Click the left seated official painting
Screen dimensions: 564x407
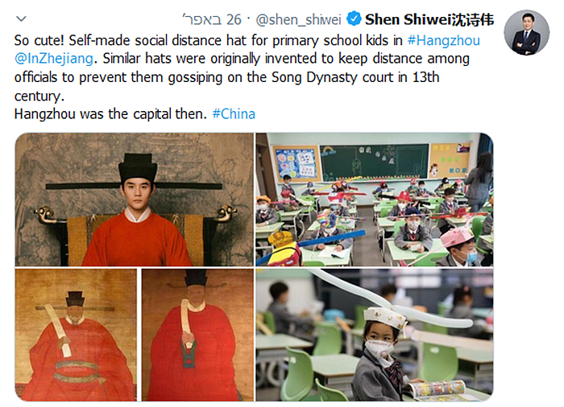pos(76,335)
